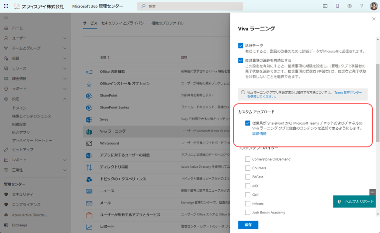This screenshot has height=233, width=380.
Task: Click the Sway service icon
Action: 89,119
